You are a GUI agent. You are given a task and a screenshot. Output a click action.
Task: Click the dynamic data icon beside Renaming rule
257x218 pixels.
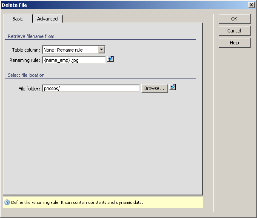point(111,59)
